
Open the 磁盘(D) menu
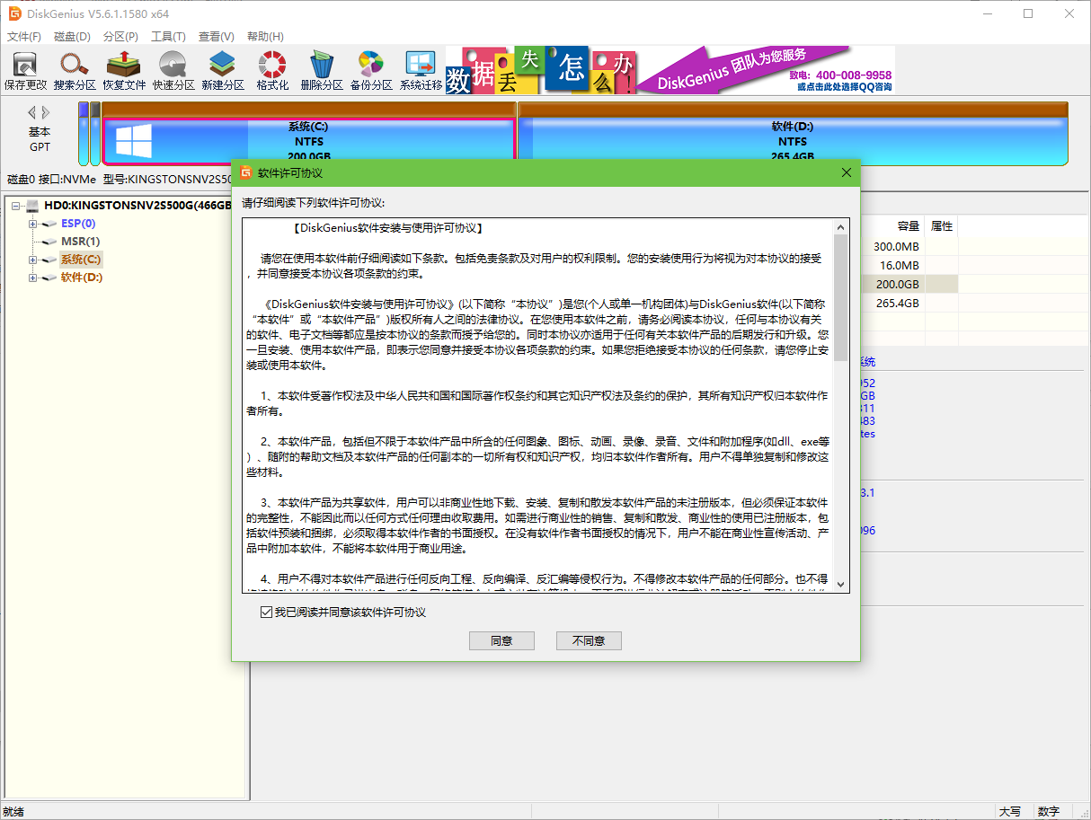[x=71, y=37]
